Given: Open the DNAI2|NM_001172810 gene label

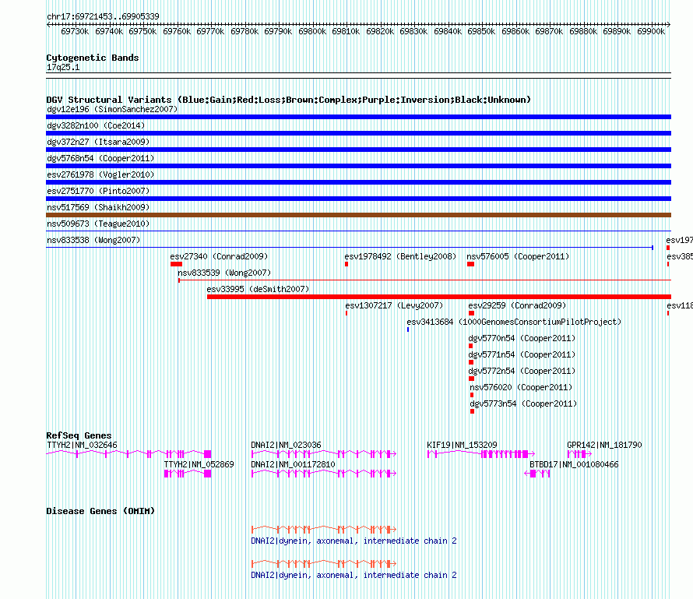Looking at the screenshot, I should pos(293,464).
